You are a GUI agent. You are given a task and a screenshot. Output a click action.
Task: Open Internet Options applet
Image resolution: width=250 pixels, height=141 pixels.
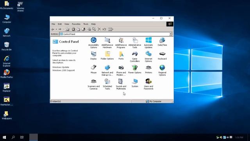click(148, 56)
